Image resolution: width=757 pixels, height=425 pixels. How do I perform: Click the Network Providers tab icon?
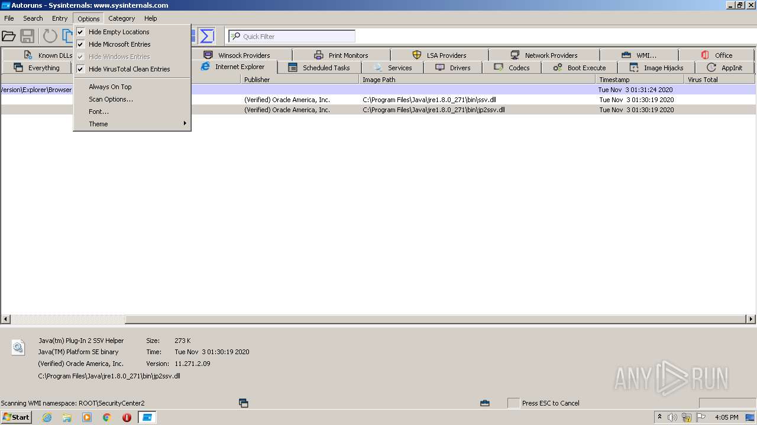(515, 55)
